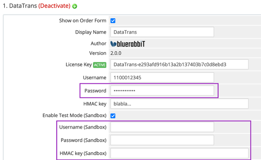This screenshot has height=160, width=261.
Task: Click the 'Author' label text
Action: point(98,44)
